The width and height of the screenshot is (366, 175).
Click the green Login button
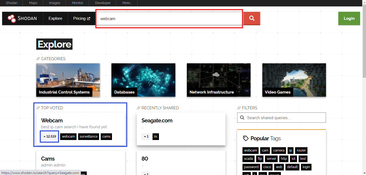[x=349, y=18]
